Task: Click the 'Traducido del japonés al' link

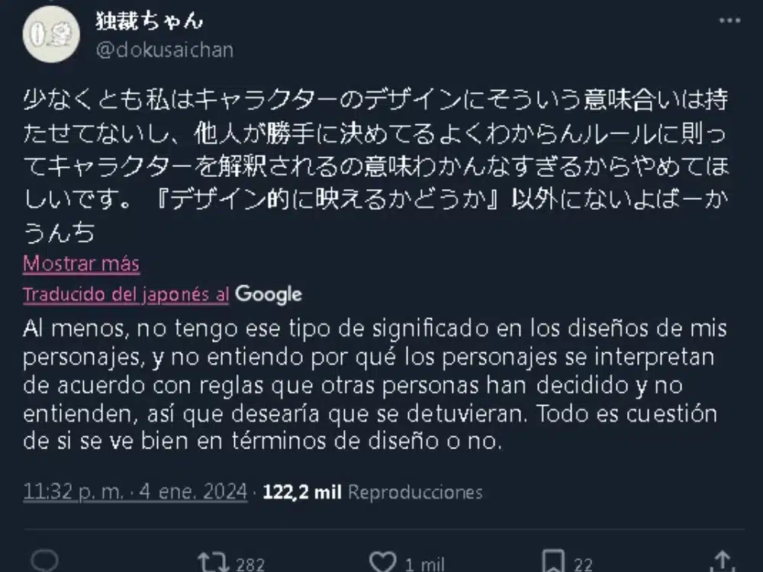Action: pos(124,294)
